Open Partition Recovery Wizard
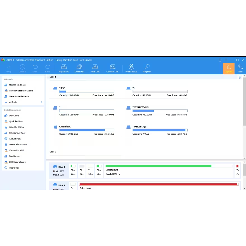The height and width of the screenshot is (246, 246). click(x=21, y=91)
